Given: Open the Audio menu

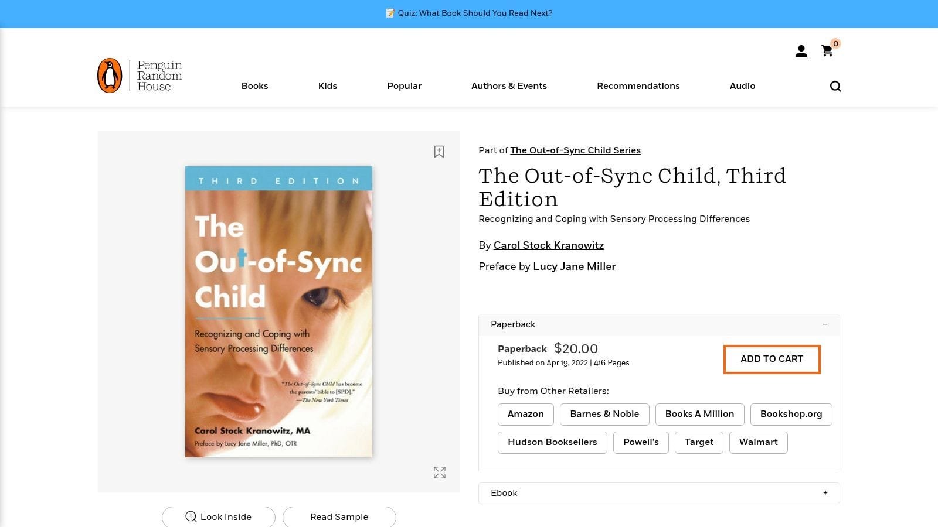Looking at the screenshot, I should click(x=742, y=86).
